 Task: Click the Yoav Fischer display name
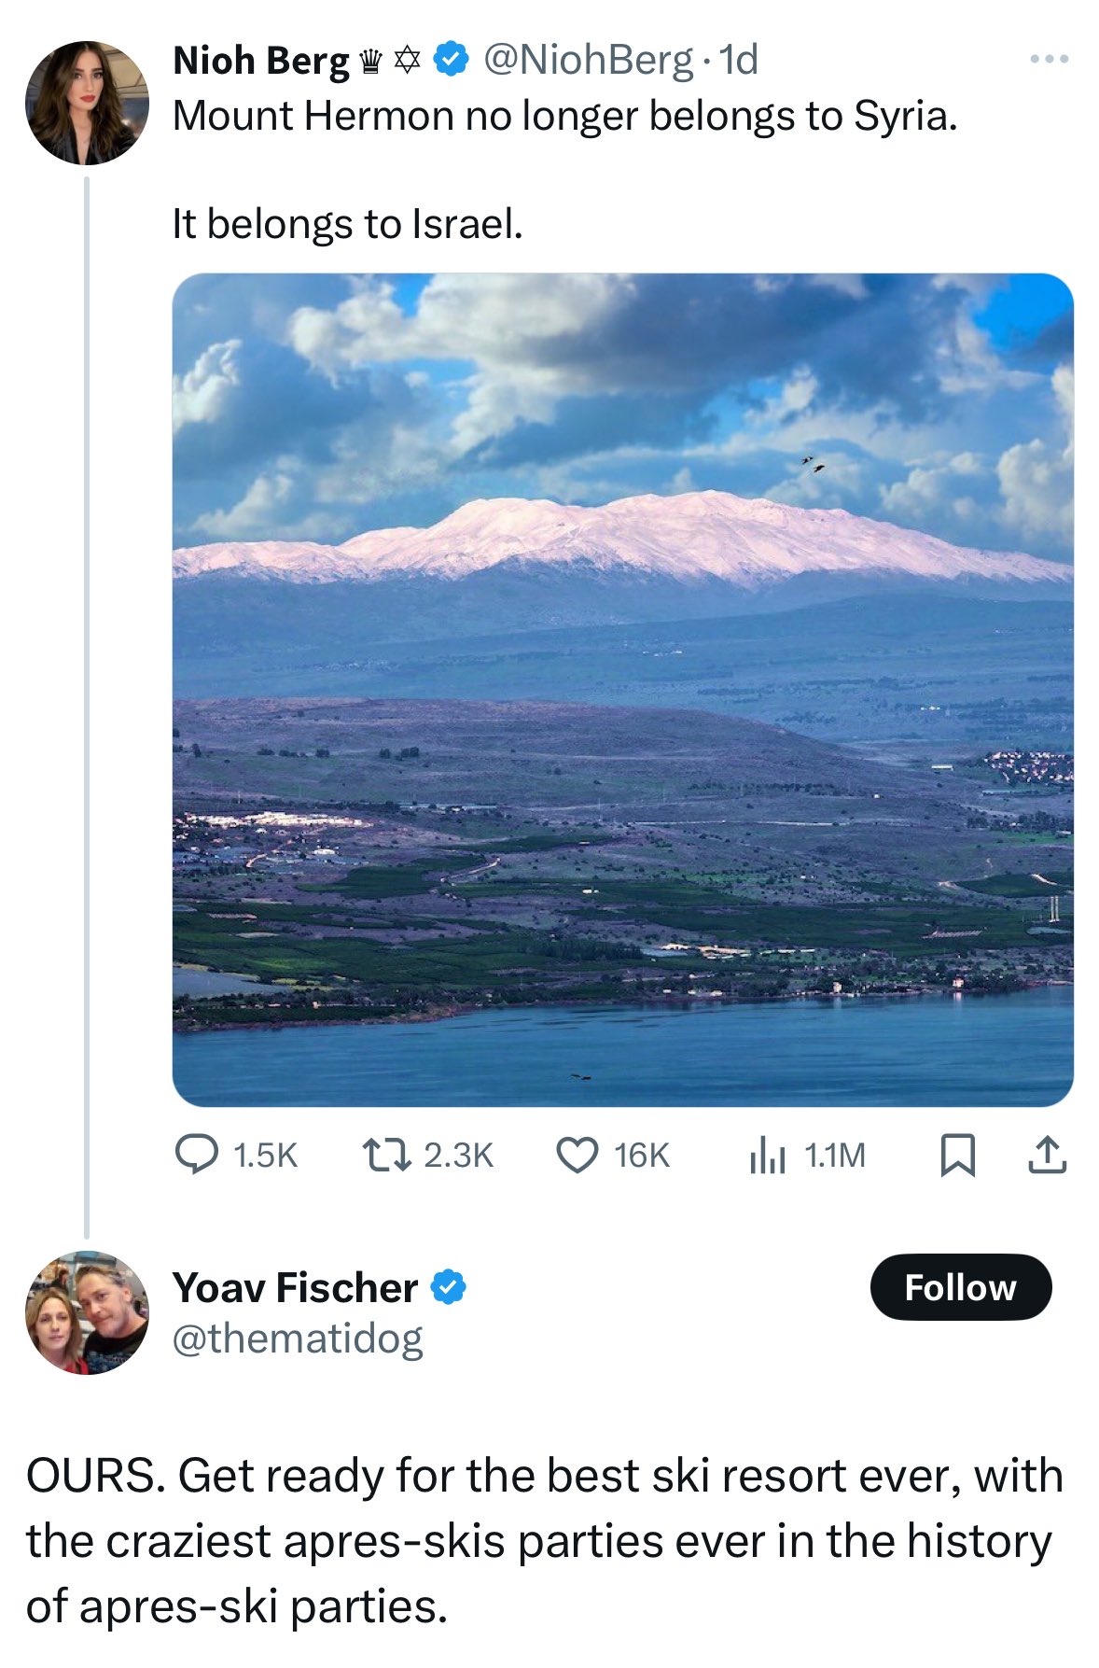pyautogui.click(x=295, y=1287)
